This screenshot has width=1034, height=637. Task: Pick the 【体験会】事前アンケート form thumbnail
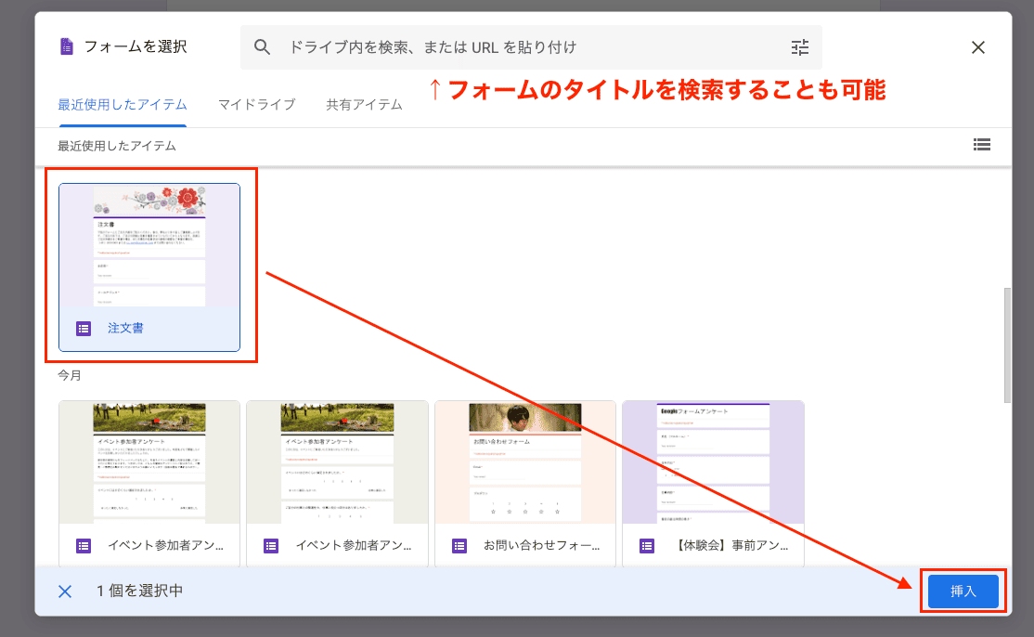click(713, 462)
